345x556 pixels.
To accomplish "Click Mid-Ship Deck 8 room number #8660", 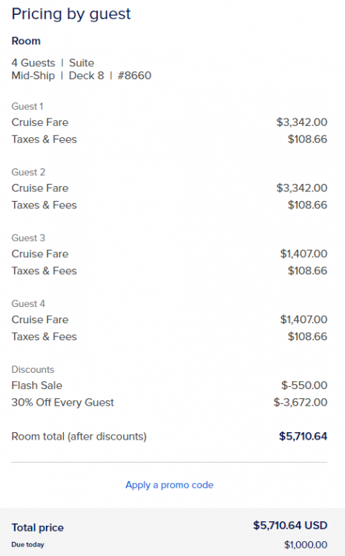I will pos(82,76).
